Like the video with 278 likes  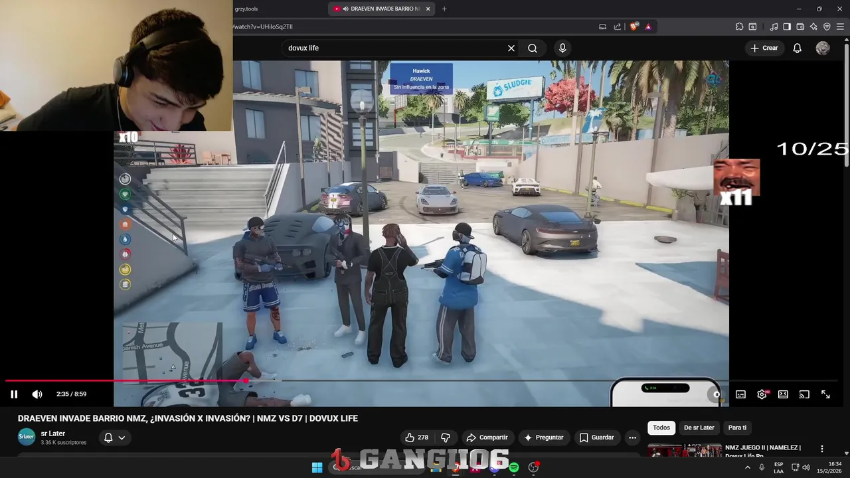tap(416, 438)
